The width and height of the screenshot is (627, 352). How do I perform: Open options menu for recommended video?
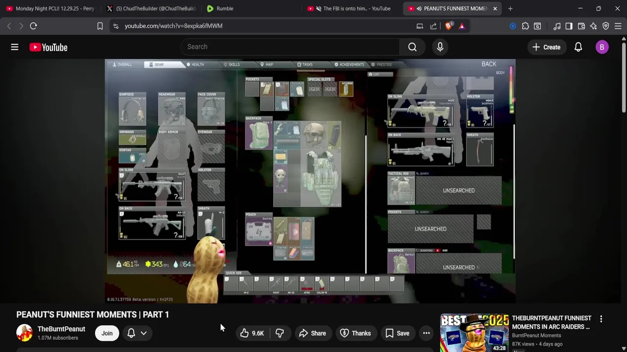601,319
